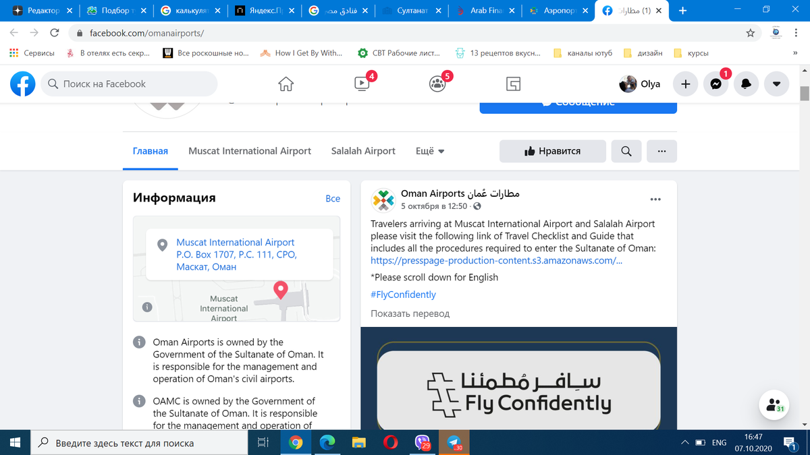Screen dimensions: 810x455
Task: Click the Facebook logo
Action: (x=23, y=84)
